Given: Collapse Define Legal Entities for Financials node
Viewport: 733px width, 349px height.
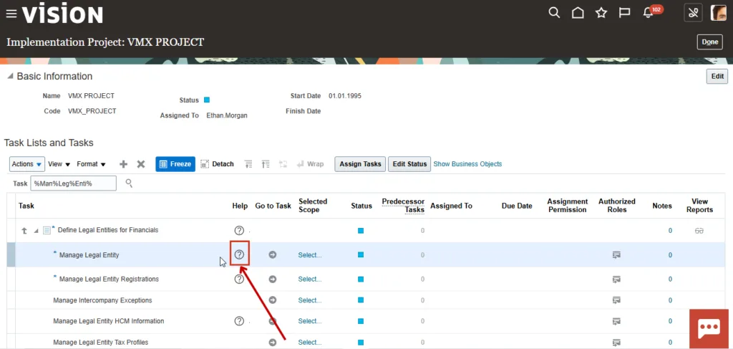Looking at the screenshot, I should (x=36, y=231).
